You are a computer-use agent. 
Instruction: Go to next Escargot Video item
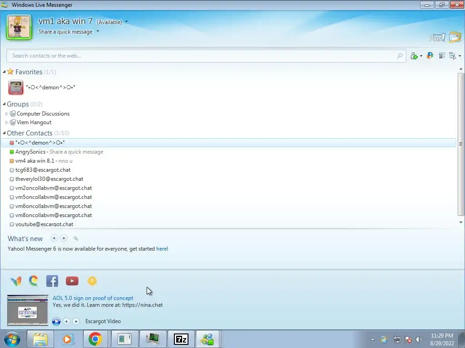[76, 321]
